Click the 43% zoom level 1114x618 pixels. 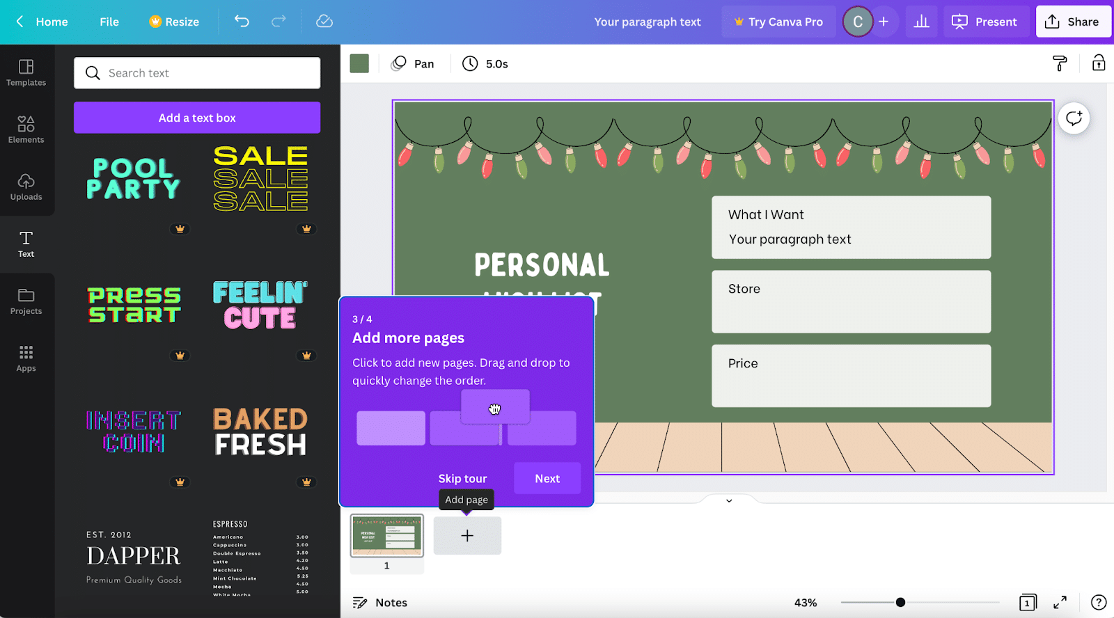point(806,603)
